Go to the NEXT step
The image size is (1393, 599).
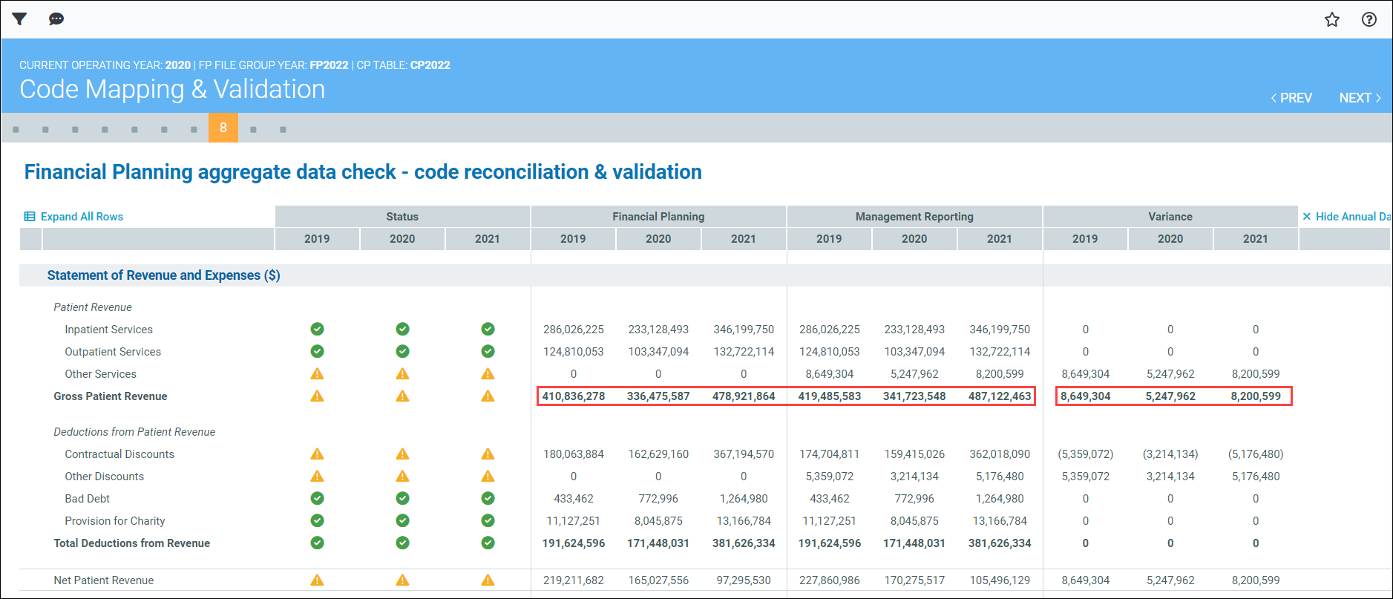click(1360, 98)
